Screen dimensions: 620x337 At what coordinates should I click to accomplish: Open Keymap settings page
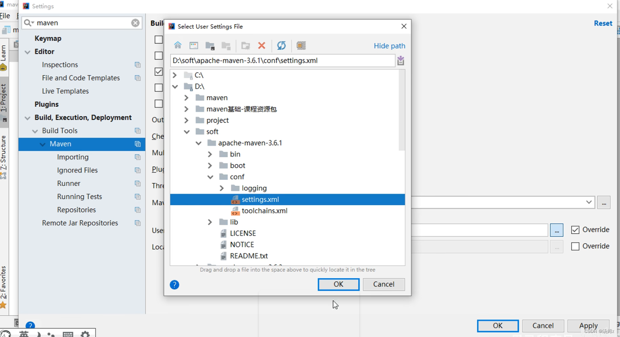tap(48, 39)
